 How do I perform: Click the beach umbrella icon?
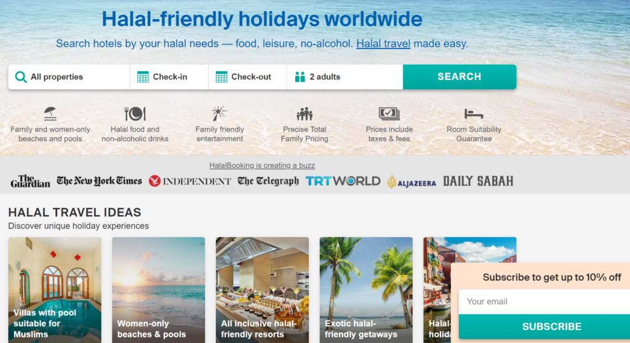click(50, 114)
